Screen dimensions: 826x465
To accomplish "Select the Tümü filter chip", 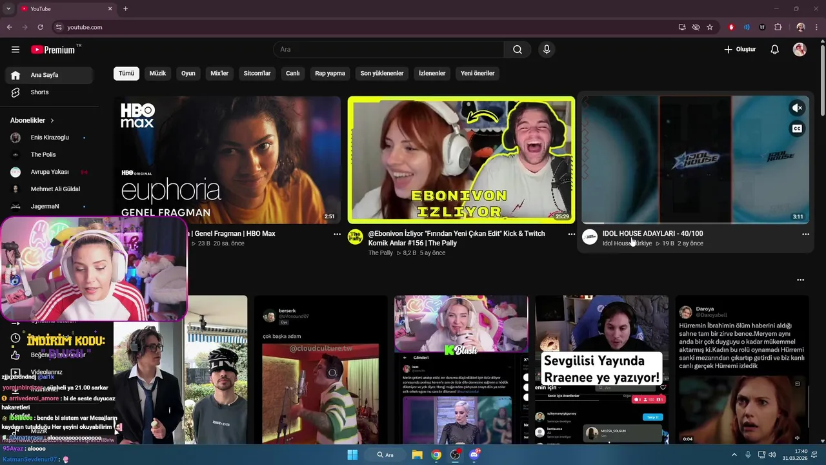I will coord(126,73).
